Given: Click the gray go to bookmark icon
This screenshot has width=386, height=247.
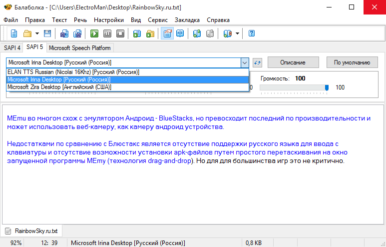Looking at the screenshot, I should click(x=210, y=33).
